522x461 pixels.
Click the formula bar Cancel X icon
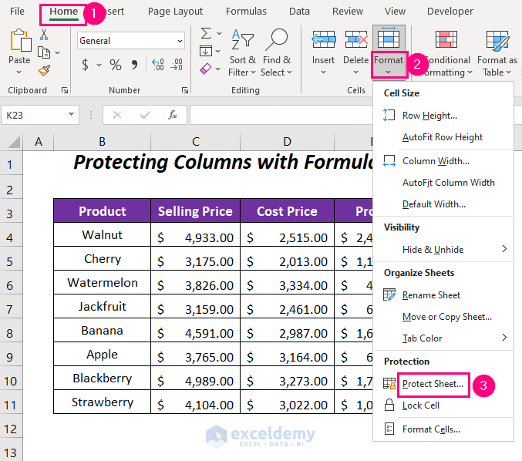click(x=117, y=115)
